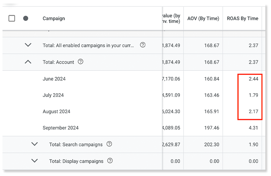Viewport: 271px width, 176px height.
Task: Click the status dot column header
Action: [26, 18]
